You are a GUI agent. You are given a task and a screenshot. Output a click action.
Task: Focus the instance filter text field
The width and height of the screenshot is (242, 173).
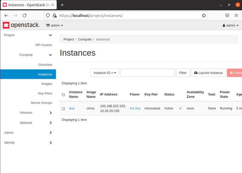pyautogui.click(x=148, y=73)
